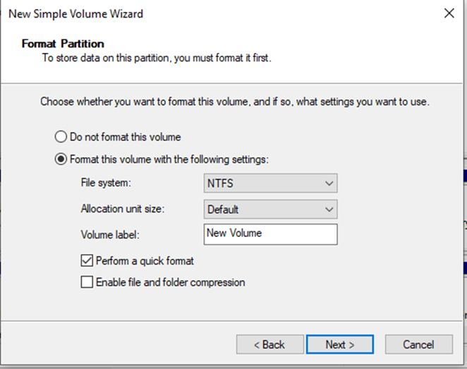The height and width of the screenshot is (369, 467).
Task: Click the "Volume label:" caption text
Action: click(x=111, y=235)
